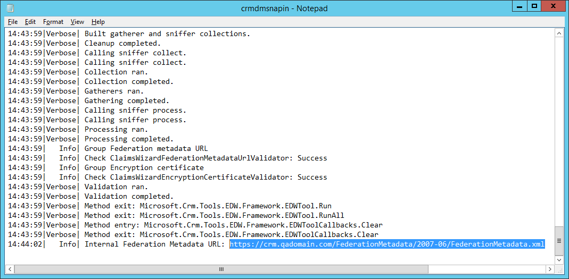Click the 'Group Encryption certificate' log line
Screen dimensions: 569x279
tap(144, 168)
